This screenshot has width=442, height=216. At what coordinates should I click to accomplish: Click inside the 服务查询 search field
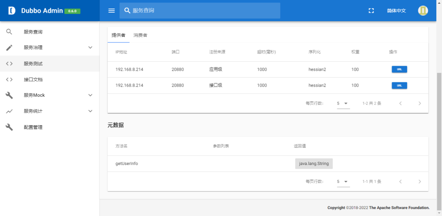click(200, 11)
